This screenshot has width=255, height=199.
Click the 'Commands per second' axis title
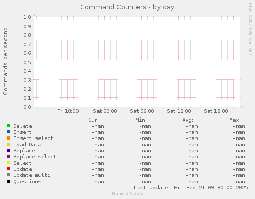point(5,61)
